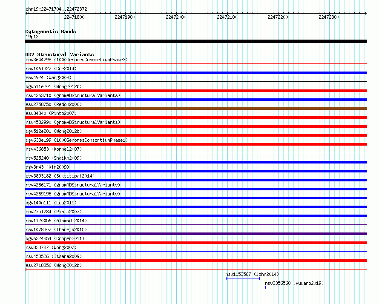Click nsv1120056 (Alsmadi2014) label
Screen dimensions: 379x304
56,221
